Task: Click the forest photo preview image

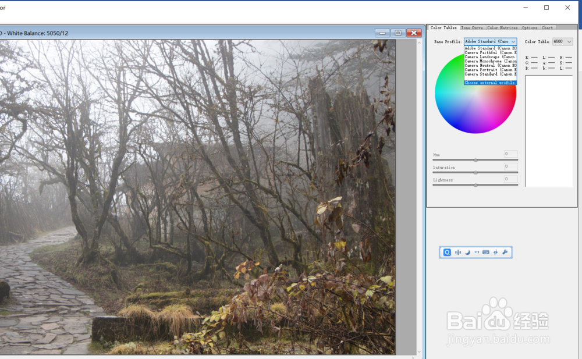Action: tap(197, 197)
